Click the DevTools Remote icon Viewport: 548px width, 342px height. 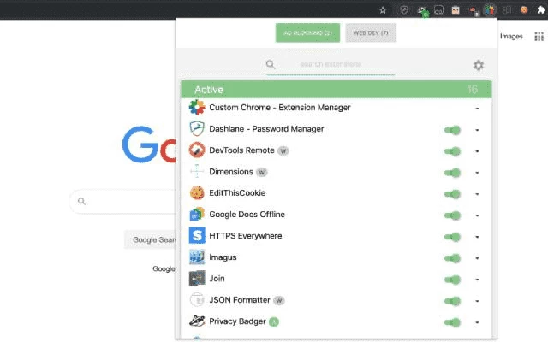point(197,150)
